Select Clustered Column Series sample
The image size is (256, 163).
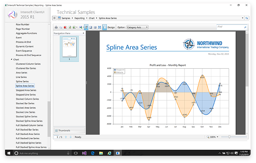point(28,64)
